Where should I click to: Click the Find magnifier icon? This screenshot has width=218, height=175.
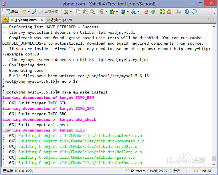pyautogui.click(x=92, y=12)
